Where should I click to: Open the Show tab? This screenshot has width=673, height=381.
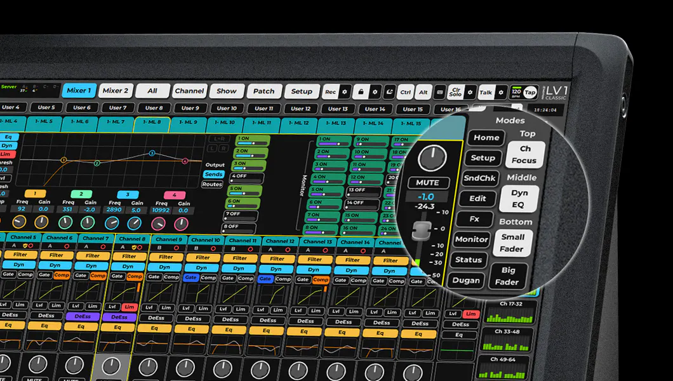227,91
